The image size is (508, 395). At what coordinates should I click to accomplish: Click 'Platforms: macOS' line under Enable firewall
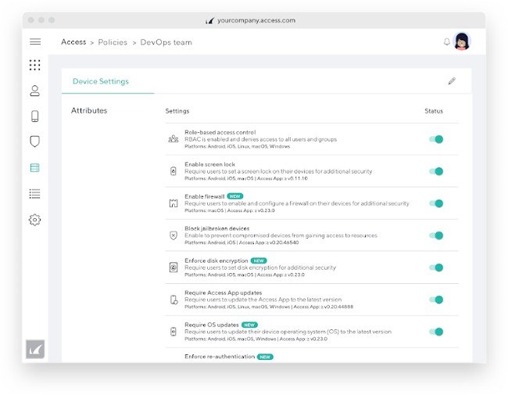coord(230,210)
